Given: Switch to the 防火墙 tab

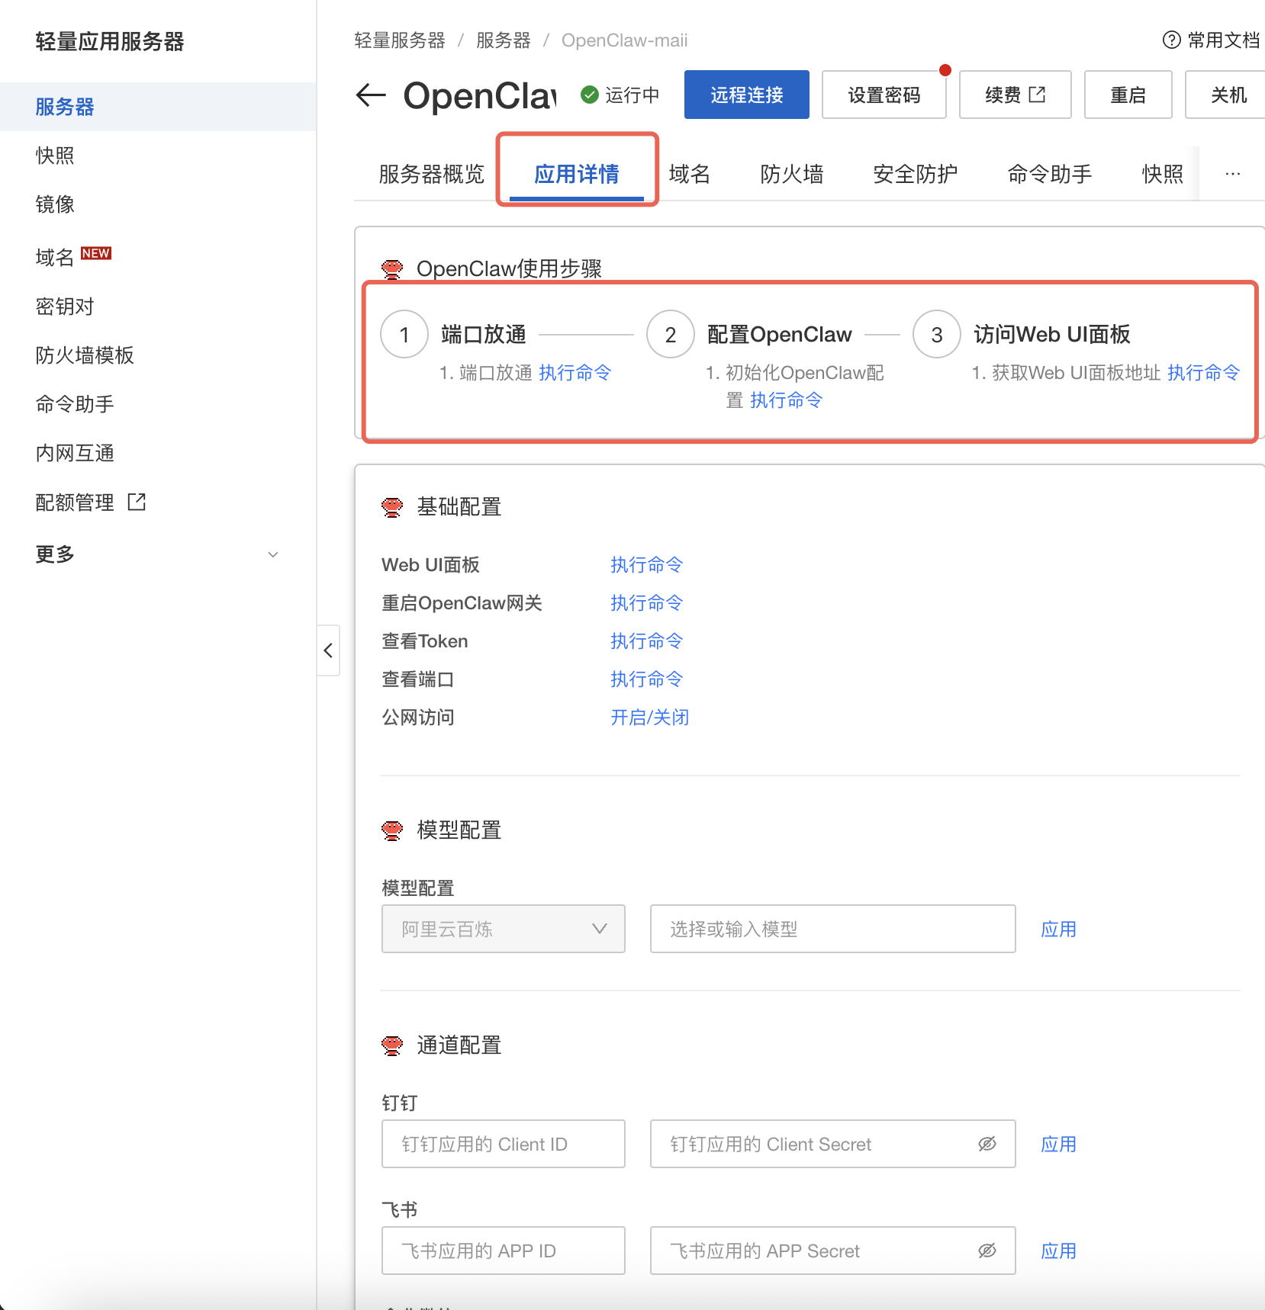Looking at the screenshot, I should (791, 175).
